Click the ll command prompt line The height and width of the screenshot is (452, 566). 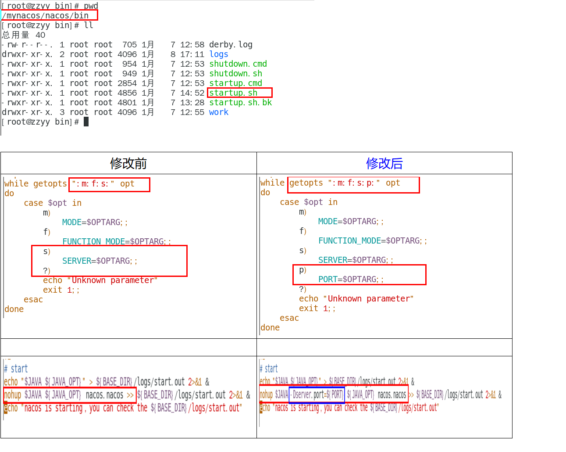coord(47,25)
